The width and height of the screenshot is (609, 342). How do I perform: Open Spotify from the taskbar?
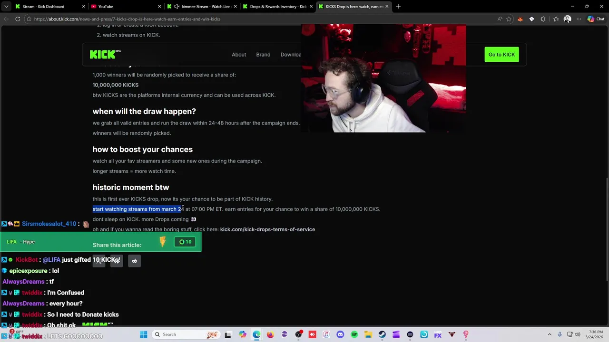click(354, 334)
